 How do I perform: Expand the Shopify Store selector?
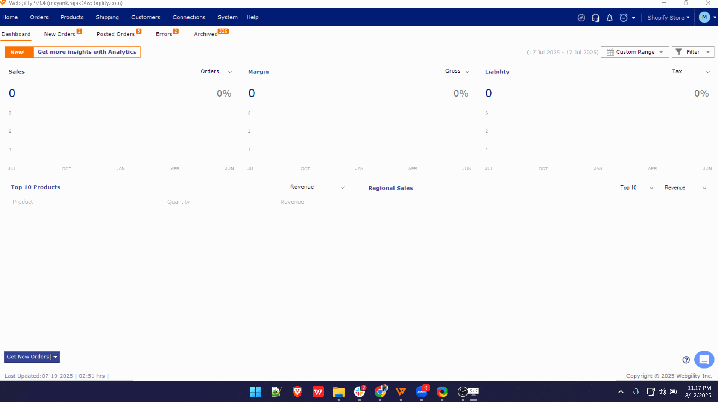click(668, 18)
